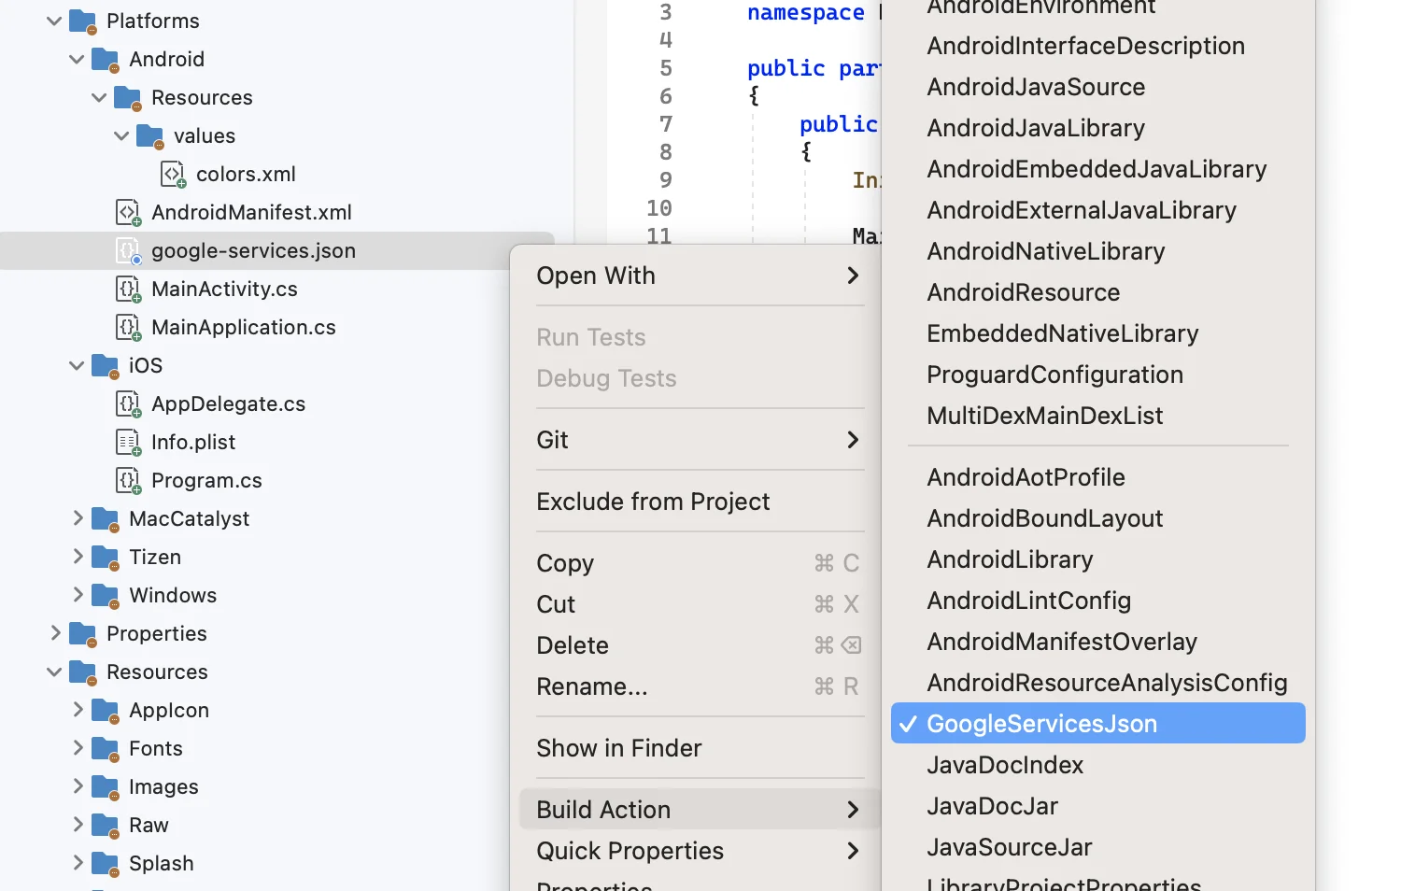
Task: Click the MainApplication.cs file icon
Action: pyautogui.click(x=128, y=328)
